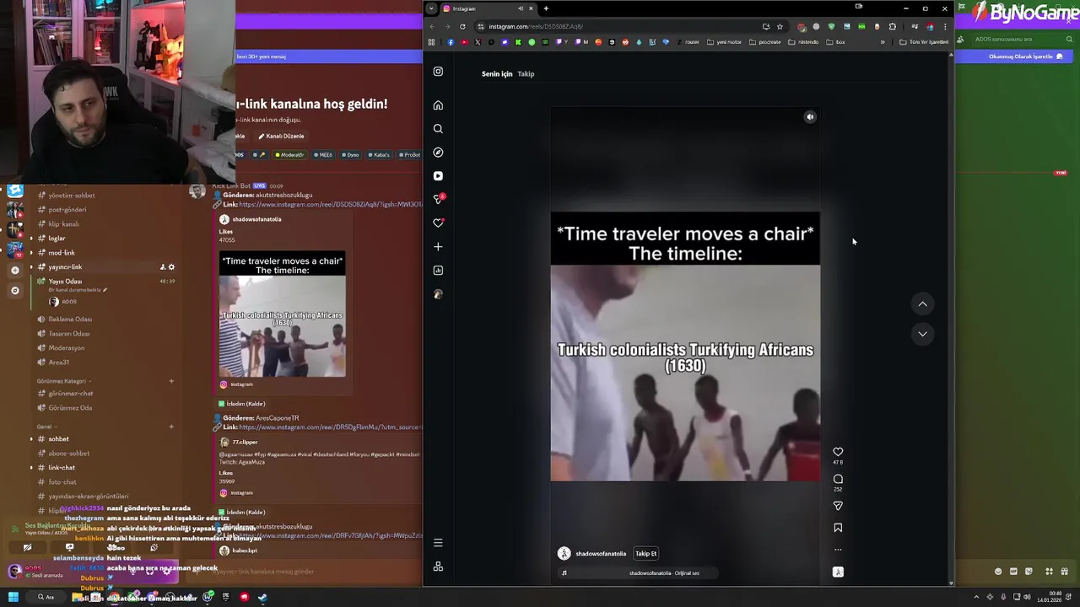The height and width of the screenshot is (607, 1080).
Task: Open Instagram notifications heart icon
Action: tap(438, 223)
